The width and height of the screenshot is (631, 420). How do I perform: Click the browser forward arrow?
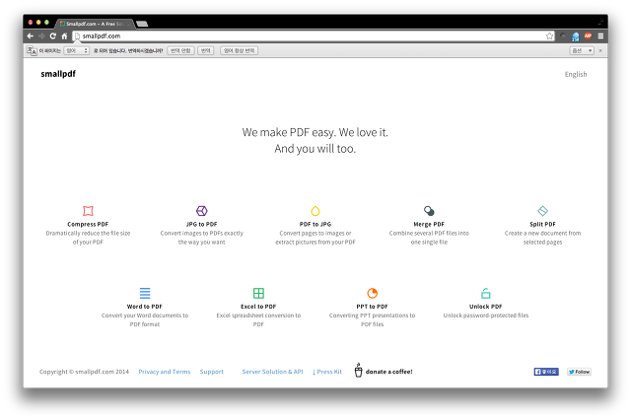(41, 35)
